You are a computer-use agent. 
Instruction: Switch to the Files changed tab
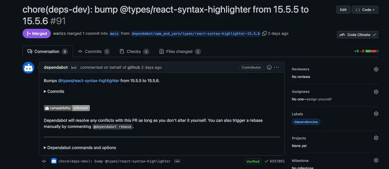tap(180, 52)
